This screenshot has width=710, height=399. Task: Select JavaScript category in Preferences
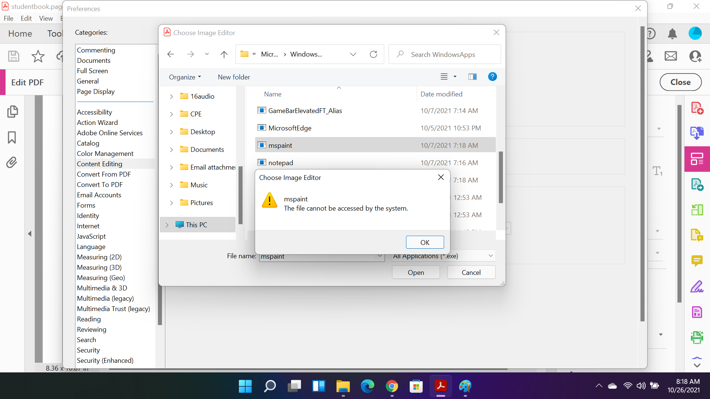point(91,236)
